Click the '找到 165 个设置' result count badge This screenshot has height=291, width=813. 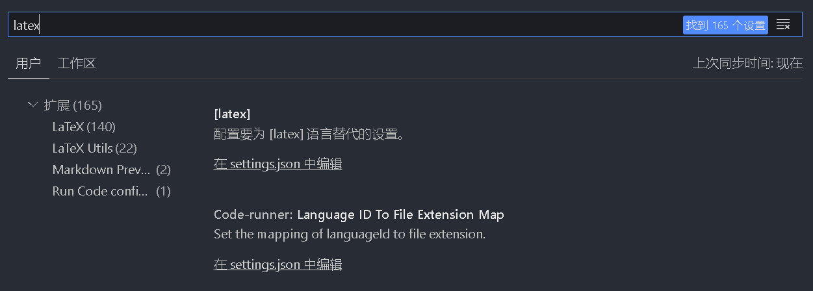click(x=725, y=25)
